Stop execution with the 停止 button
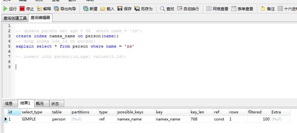 tap(27, 9)
